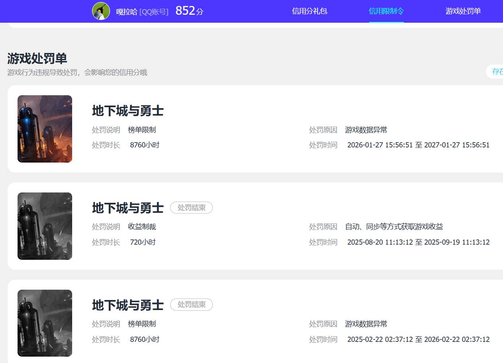Click the 处罚结束 badge on the second penalty
Viewport: 503px width, 363px height.
pyautogui.click(x=191, y=208)
